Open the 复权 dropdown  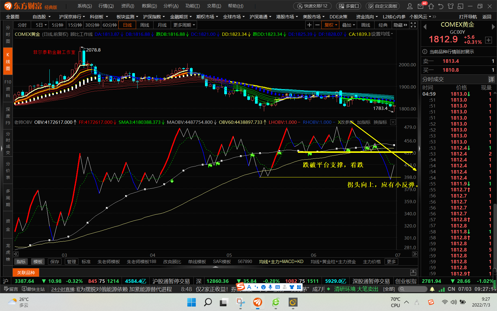point(330,25)
